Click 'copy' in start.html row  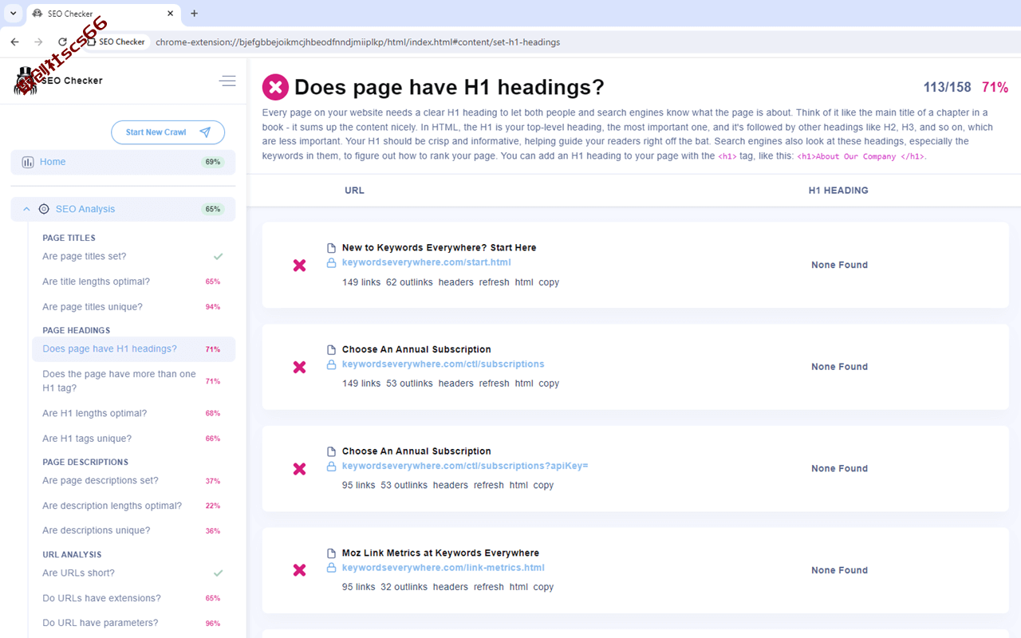(549, 282)
